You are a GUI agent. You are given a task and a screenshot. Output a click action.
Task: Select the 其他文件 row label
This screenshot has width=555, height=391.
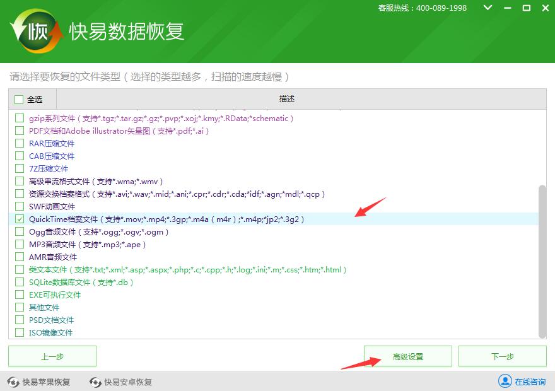pos(44,307)
